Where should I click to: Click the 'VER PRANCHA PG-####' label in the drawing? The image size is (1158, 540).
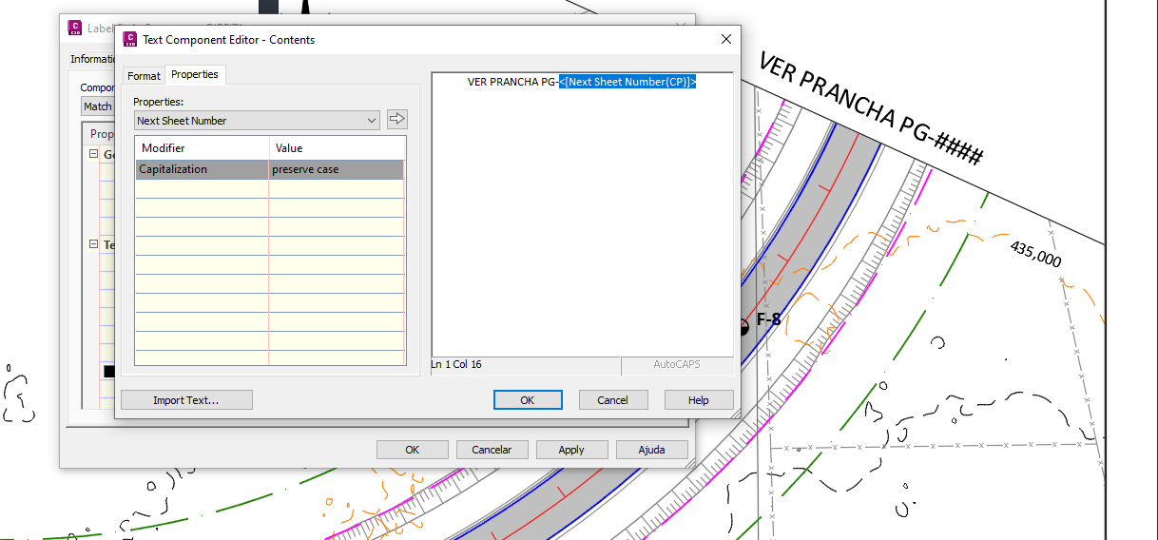click(x=870, y=108)
